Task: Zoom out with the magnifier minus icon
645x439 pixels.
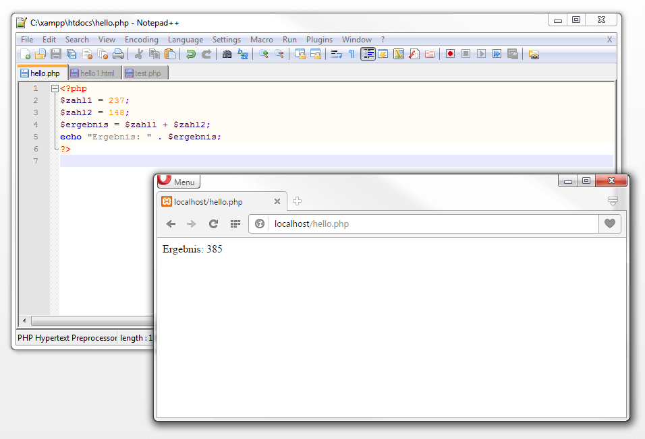Action: coord(279,54)
